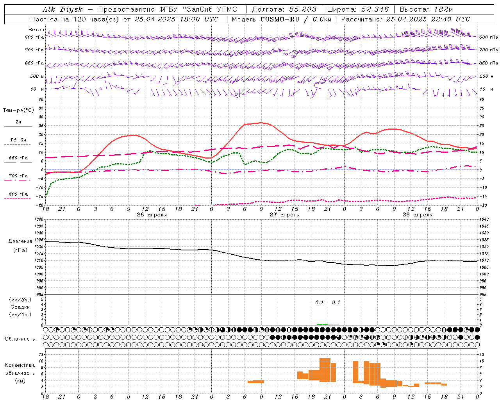
Task: Click the left '10 м' wind level label
Action: (37, 89)
